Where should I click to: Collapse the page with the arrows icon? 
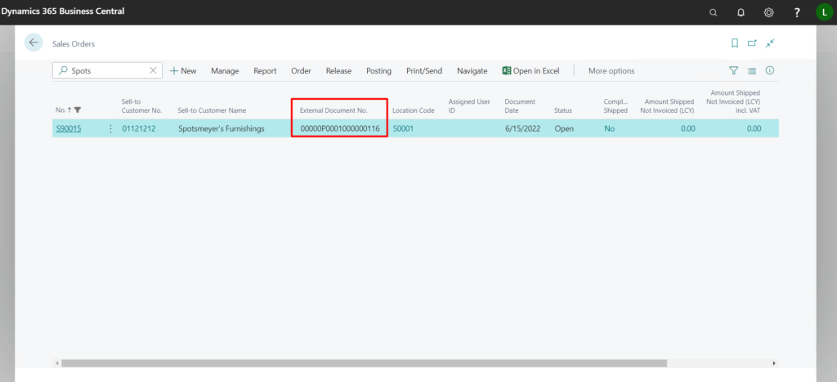pyautogui.click(x=770, y=43)
